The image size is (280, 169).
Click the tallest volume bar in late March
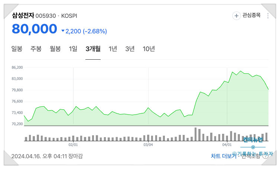[x=196, y=134]
